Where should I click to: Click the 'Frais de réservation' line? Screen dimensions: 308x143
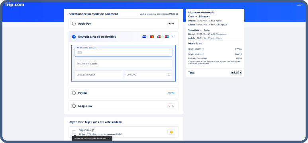click(x=215, y=58)
